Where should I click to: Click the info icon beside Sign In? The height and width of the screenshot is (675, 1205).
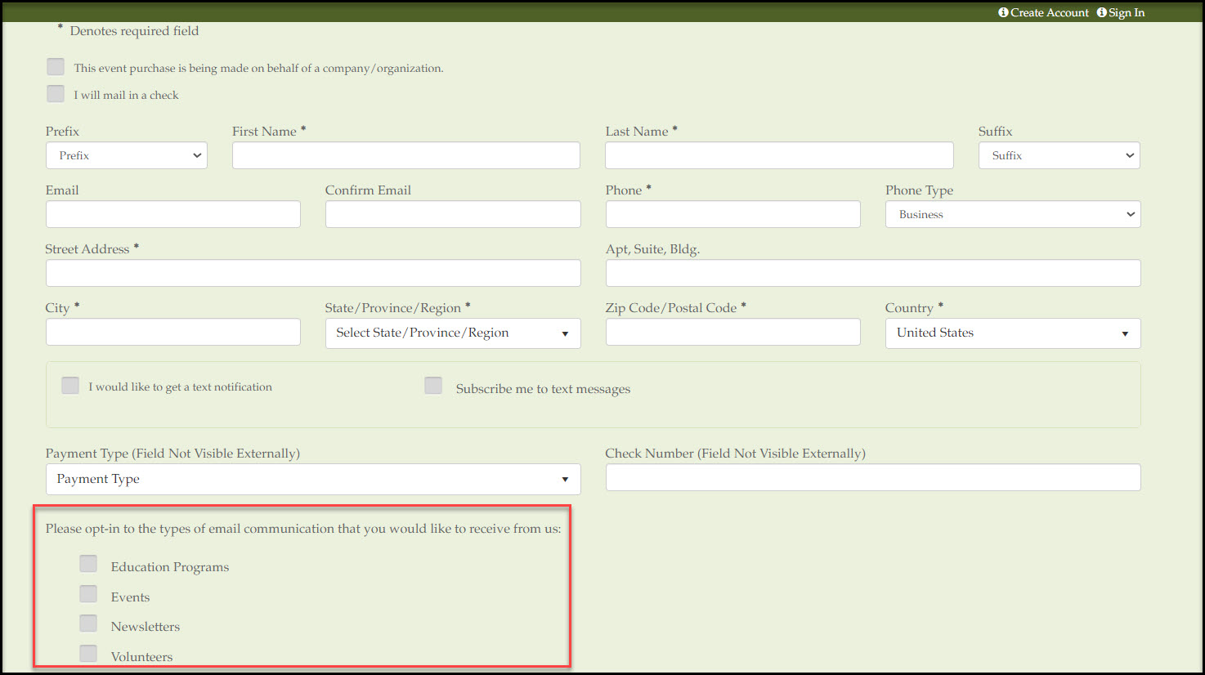coord(1101,12)
